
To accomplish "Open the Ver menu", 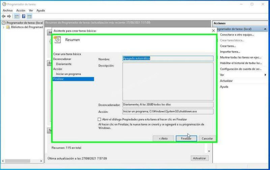I will (31, 10).
